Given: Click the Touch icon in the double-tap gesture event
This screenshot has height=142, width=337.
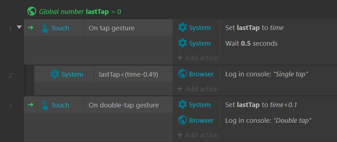Looking at the screenshot, I should click(45, 105).
